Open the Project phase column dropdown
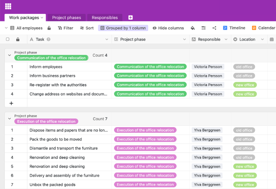The image size is (276, 189). [184, 39]
